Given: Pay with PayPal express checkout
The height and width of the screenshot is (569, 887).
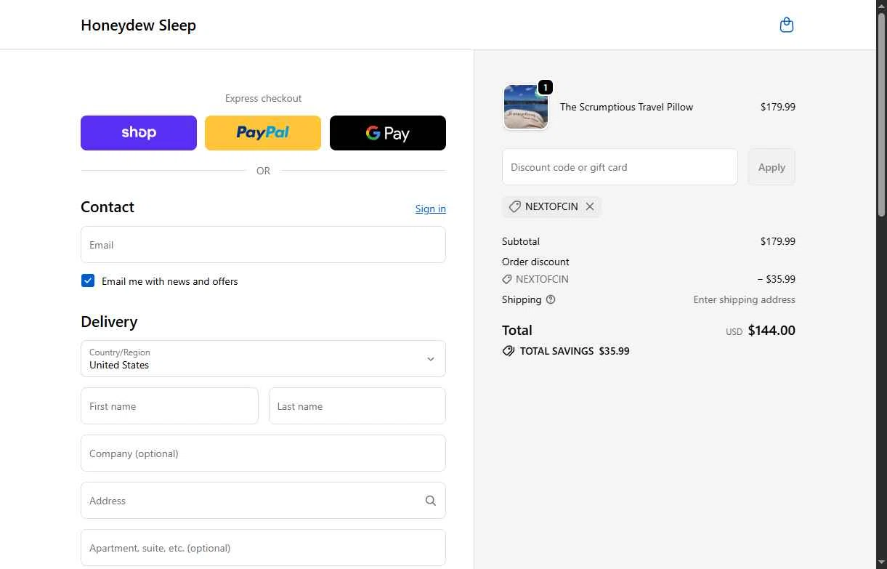Looking at the screenshot, I should coord(263,133).
